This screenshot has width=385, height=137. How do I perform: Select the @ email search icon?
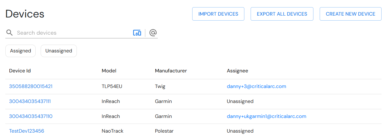(x=153, y=33)
